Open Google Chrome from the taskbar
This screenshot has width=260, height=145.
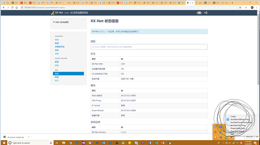[x=70, y=143]
